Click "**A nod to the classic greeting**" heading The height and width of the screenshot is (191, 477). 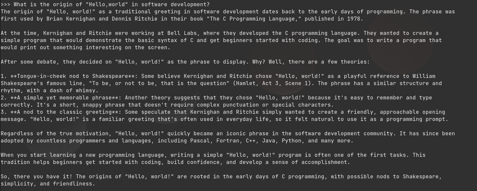tap(64, 112)
